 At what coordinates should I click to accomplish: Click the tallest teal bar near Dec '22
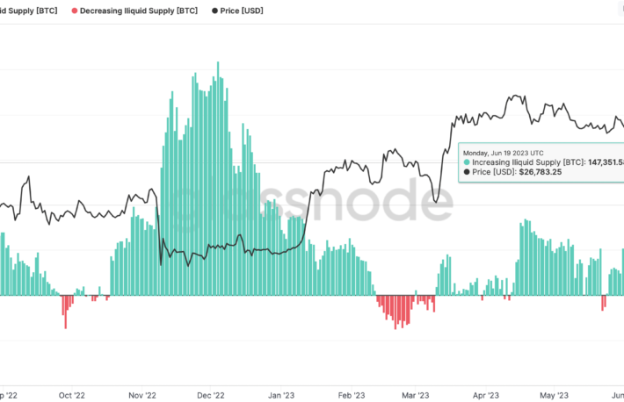218,178
